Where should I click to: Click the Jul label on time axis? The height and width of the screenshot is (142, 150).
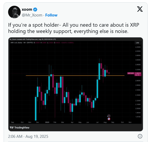point(97,122)
